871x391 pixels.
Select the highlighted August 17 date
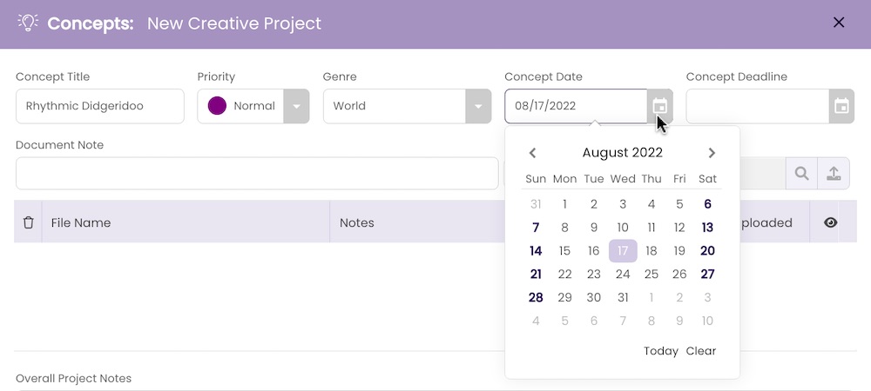[x=623, y=251]
